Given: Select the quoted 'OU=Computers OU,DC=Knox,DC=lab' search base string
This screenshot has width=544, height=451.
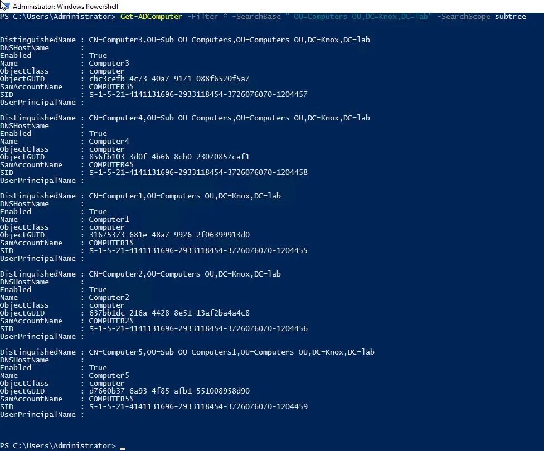Looking at the screenshot, I should point(359,16).
